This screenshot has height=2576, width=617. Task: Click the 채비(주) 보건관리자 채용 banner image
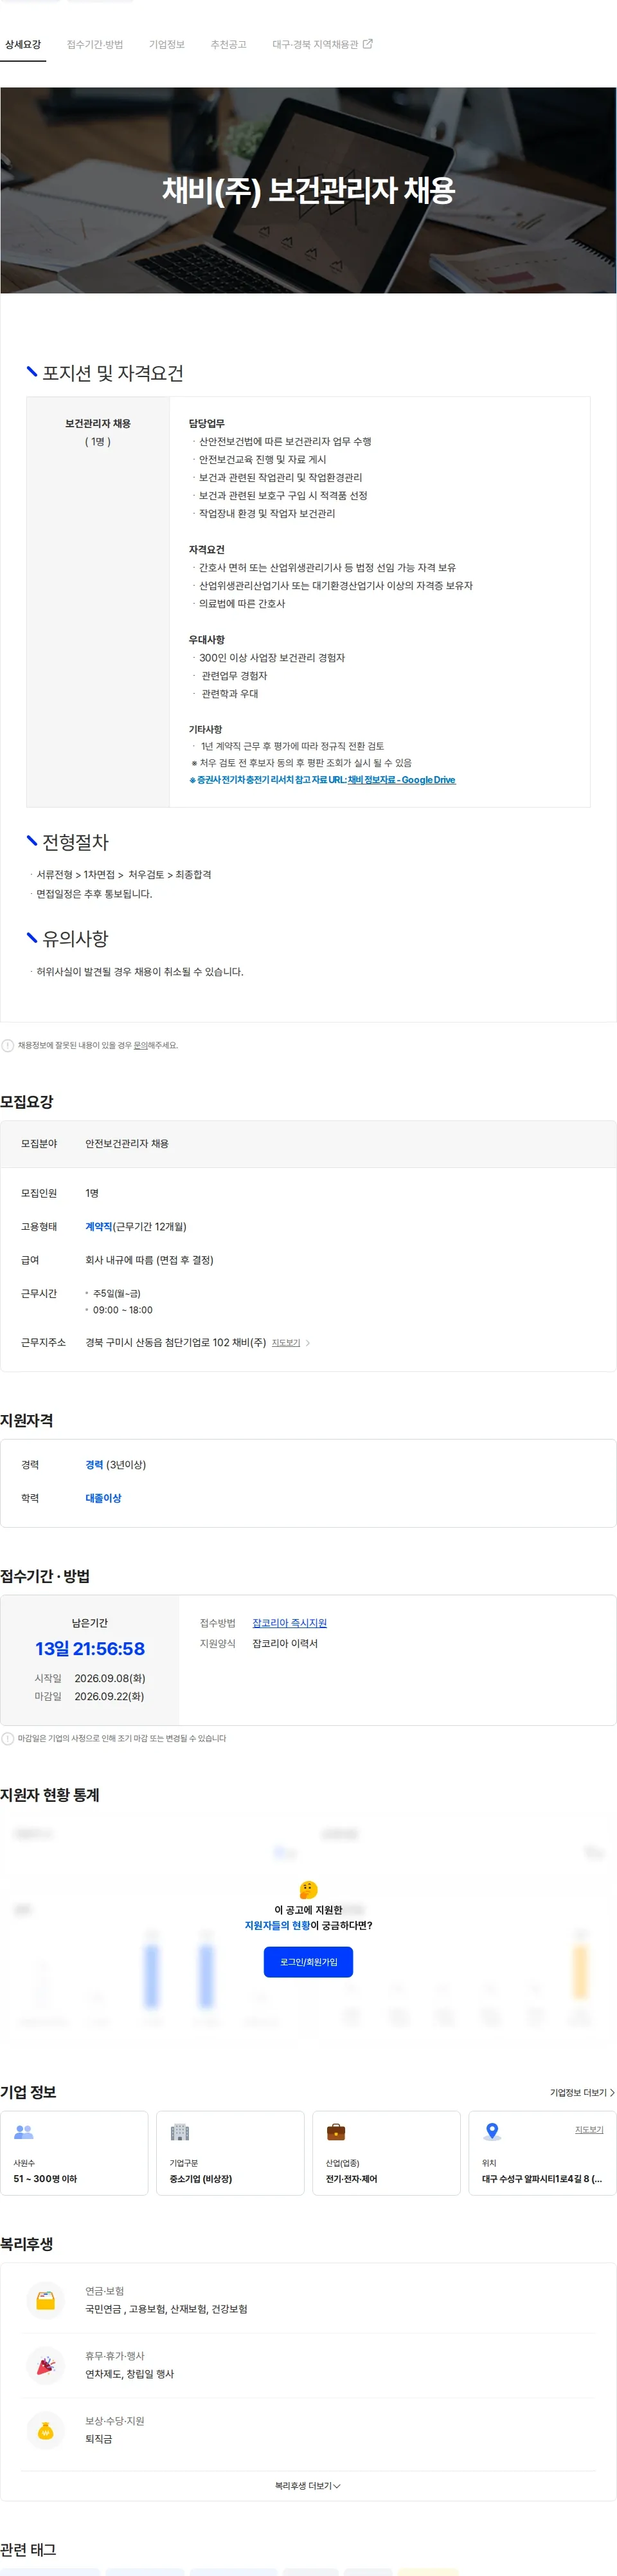308,190
